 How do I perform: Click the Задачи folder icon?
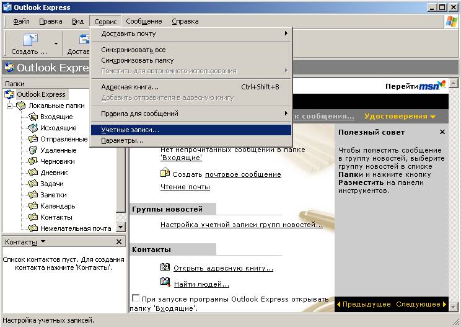33,184
